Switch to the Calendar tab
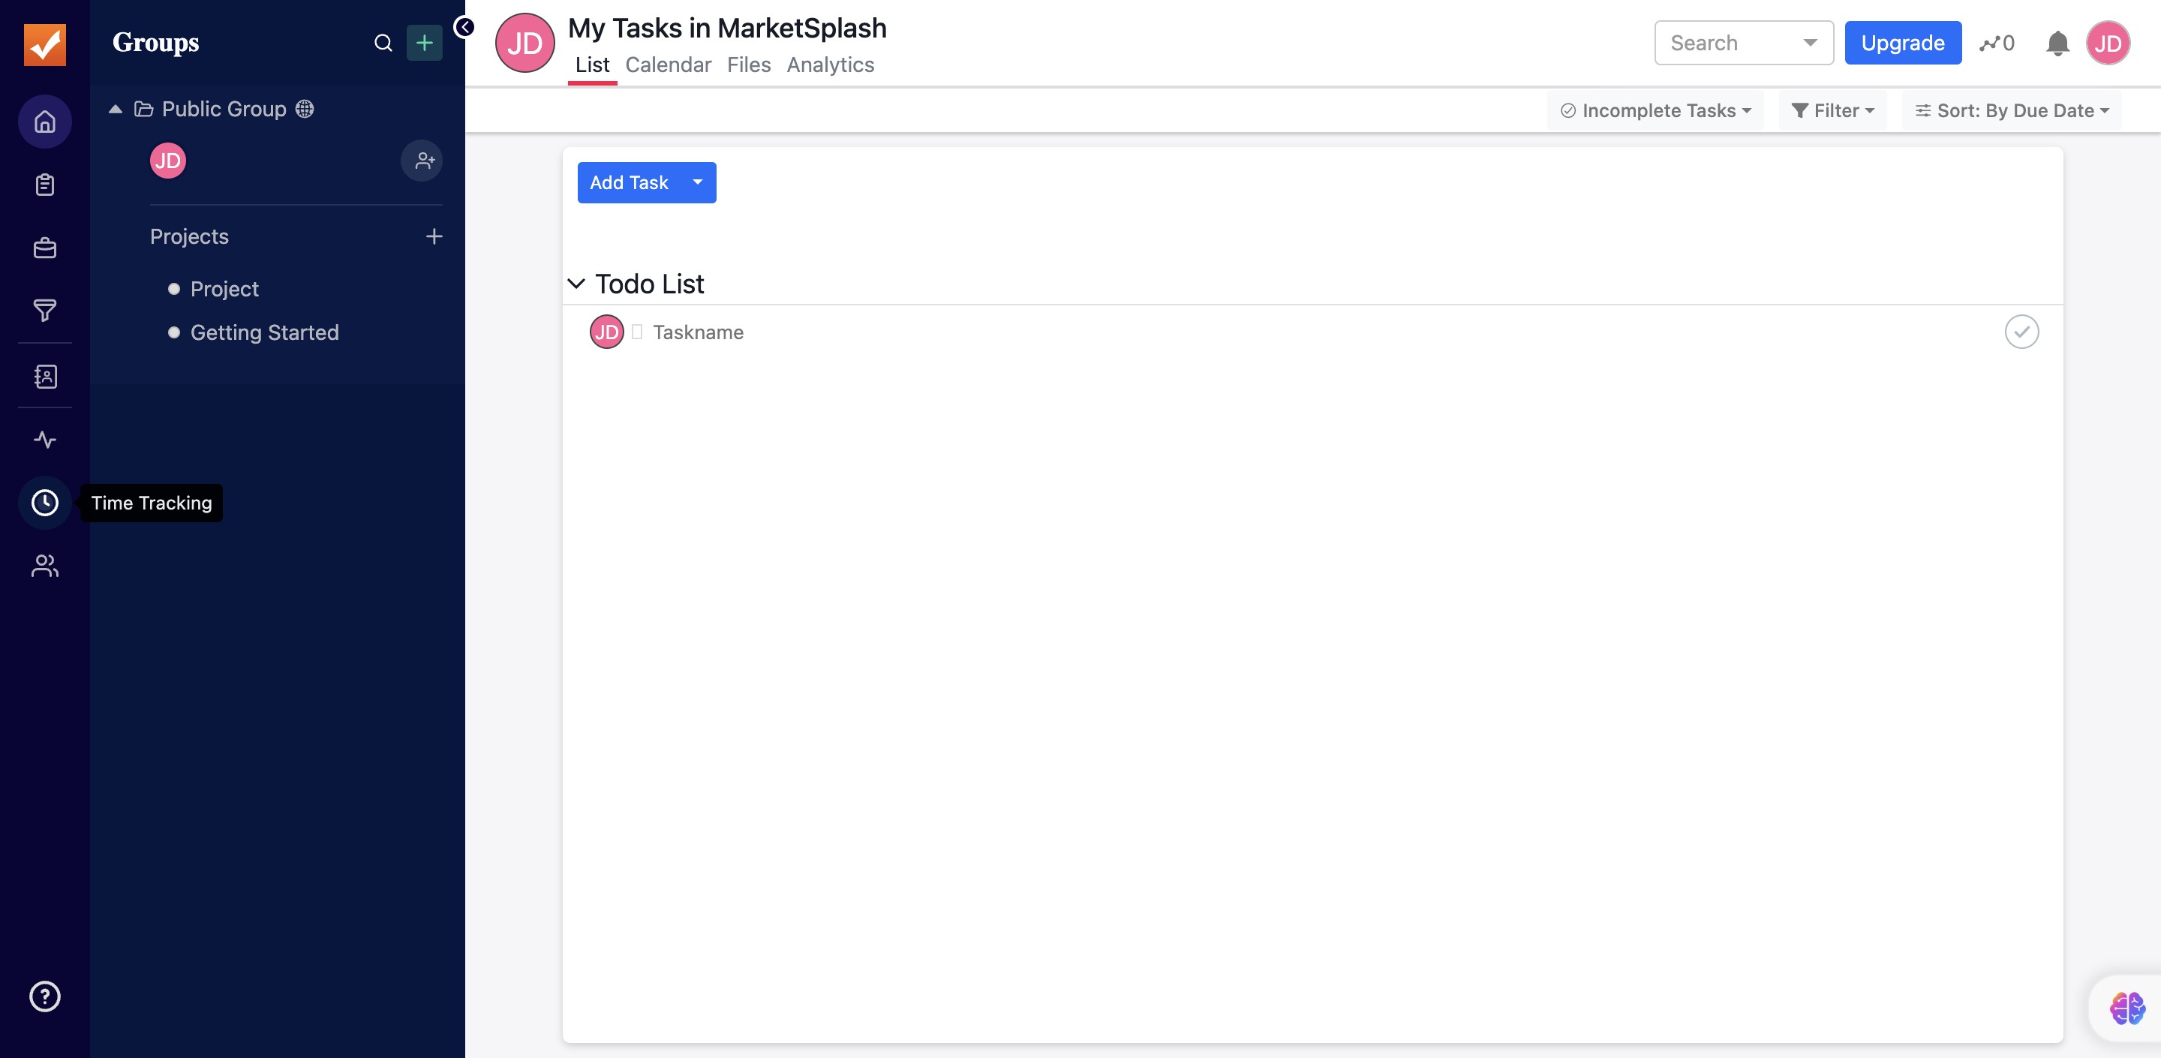 [668, 65]
